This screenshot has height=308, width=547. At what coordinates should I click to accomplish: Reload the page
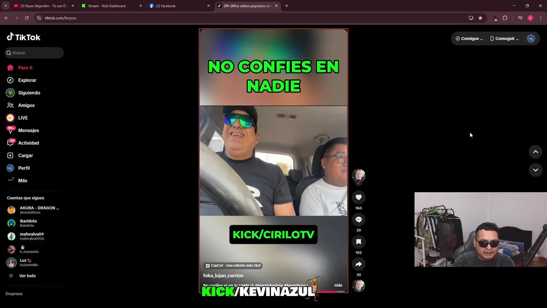(26, 18)
